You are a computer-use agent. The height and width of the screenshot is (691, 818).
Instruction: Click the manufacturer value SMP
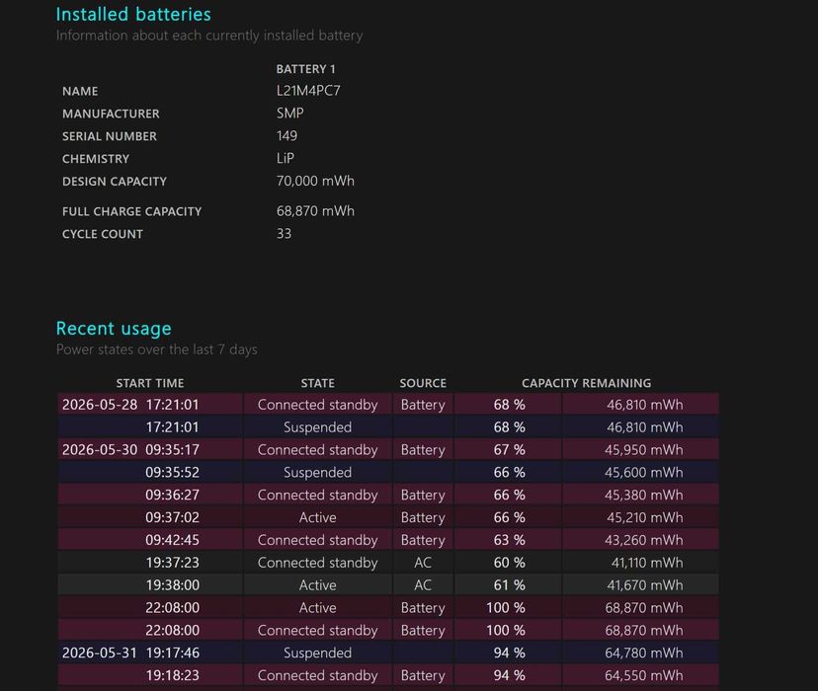point(290,114)
